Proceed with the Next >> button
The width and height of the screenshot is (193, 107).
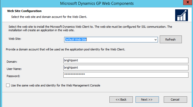147,100
